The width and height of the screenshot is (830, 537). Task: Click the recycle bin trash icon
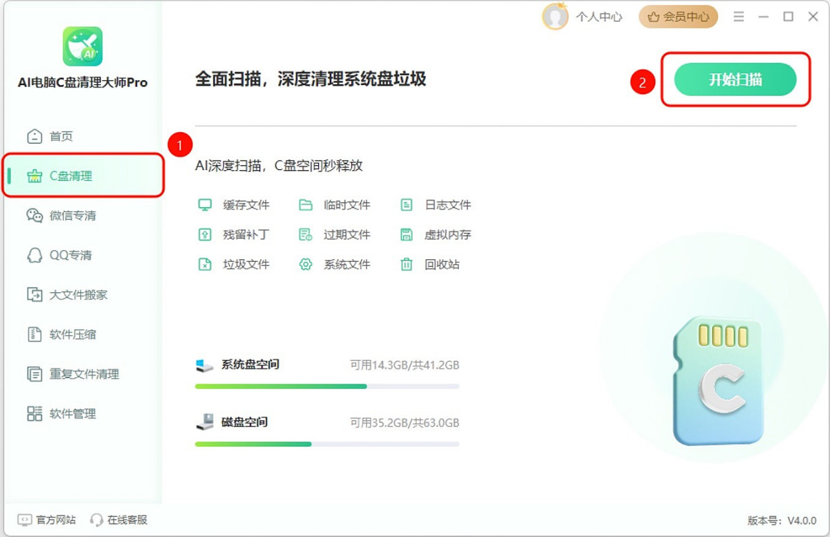pyautogui.click(x=407, y=264)
